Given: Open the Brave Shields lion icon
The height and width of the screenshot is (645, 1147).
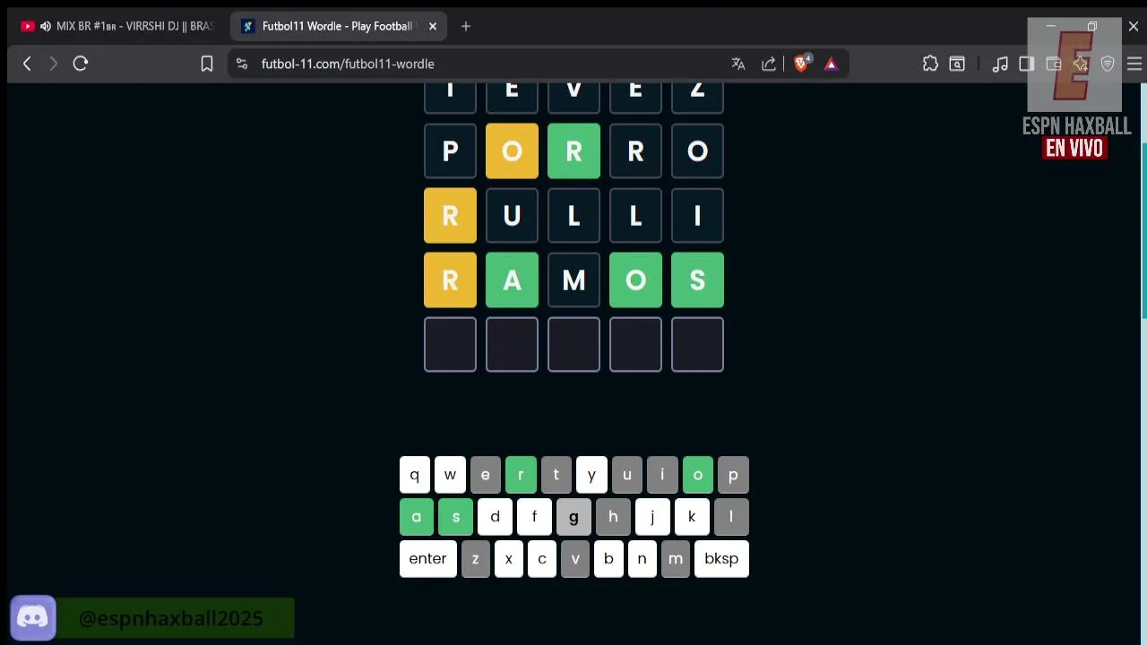Looking at the screenshot, I should (802, 63).
